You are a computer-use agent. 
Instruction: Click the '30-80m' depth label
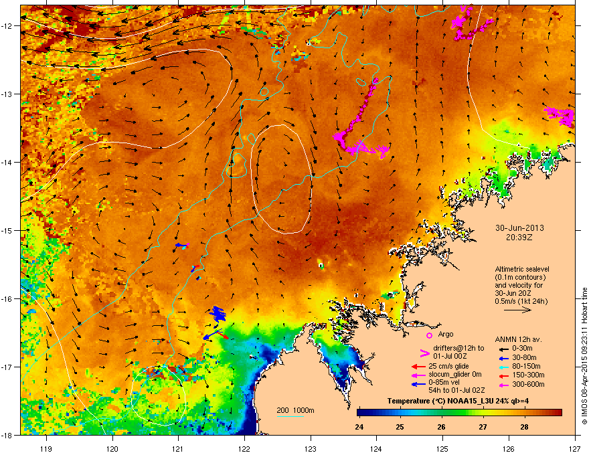pyautogui.click(x=524, y=358)
